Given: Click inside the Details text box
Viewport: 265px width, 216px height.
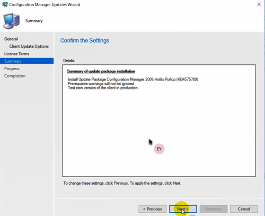Looking at the screenshot, I should [159, 121].
